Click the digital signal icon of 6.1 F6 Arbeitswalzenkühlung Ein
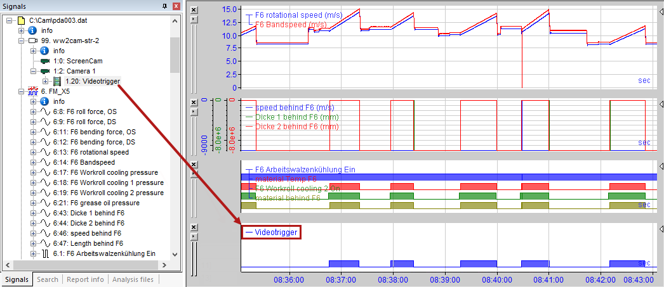Image resolution: width=664 pixels, height=287 pixels. pyautogui.click(x=46, y=253)
